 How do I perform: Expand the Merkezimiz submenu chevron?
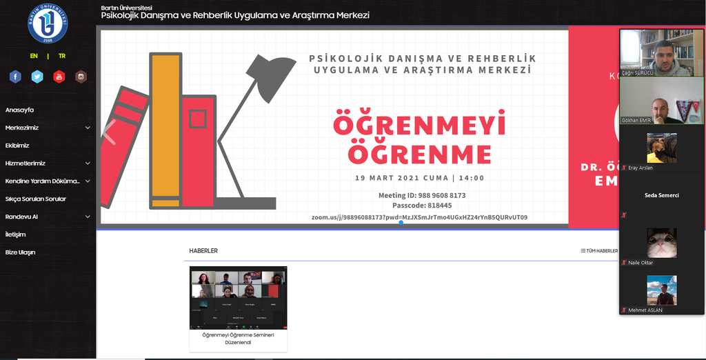tap(88, 128)
